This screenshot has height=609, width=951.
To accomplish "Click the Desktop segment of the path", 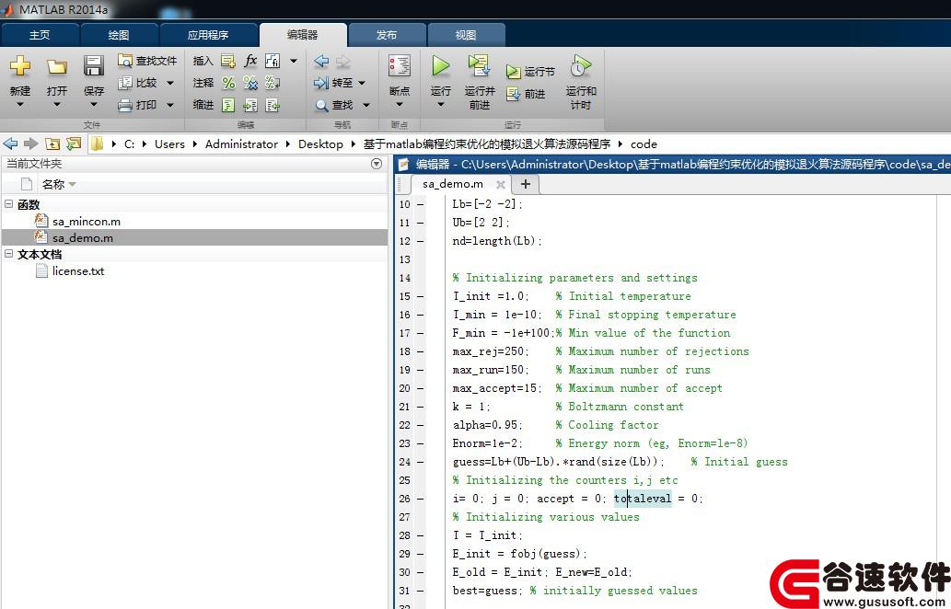I will tap(320, 144).
